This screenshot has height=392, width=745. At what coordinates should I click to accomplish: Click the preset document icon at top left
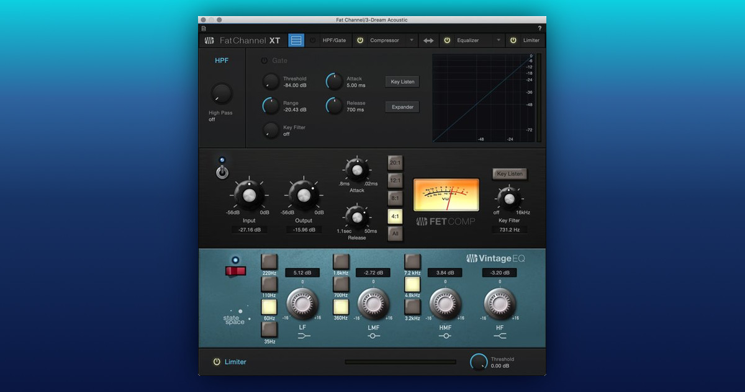(204, 29)
